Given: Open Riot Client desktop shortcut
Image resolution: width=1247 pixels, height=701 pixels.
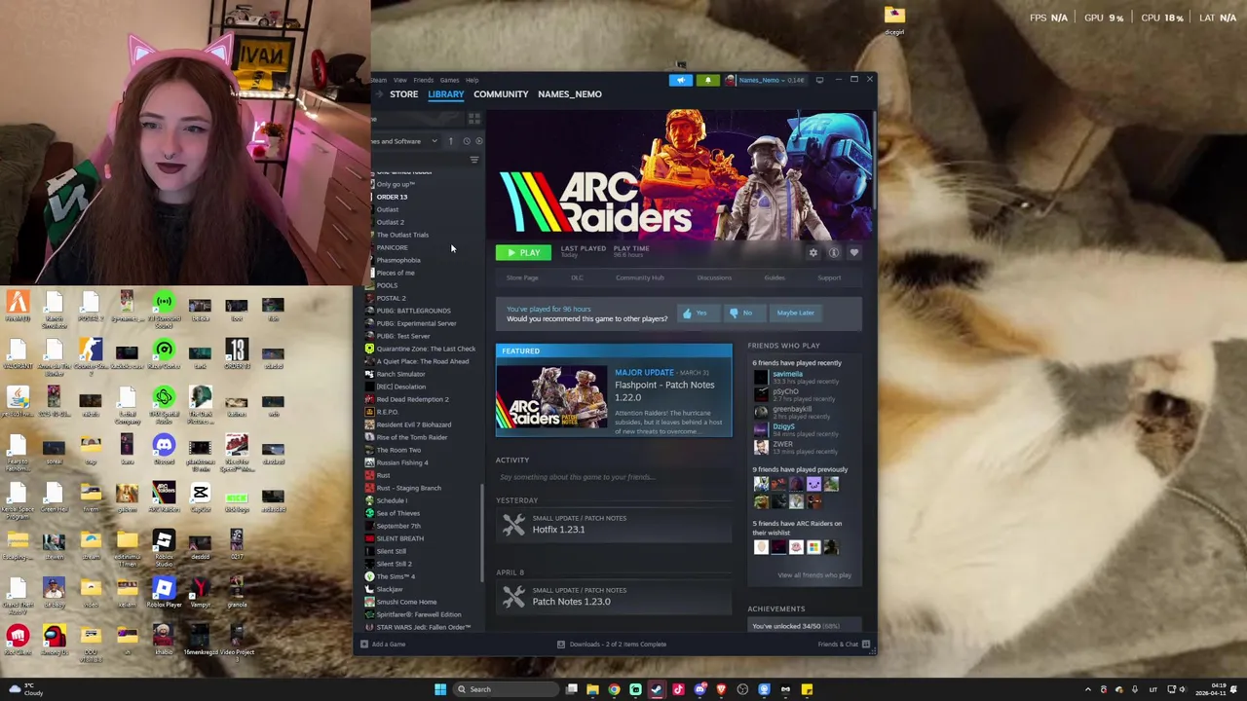Looking at the screenshot, I should click(x=18, y=637).
